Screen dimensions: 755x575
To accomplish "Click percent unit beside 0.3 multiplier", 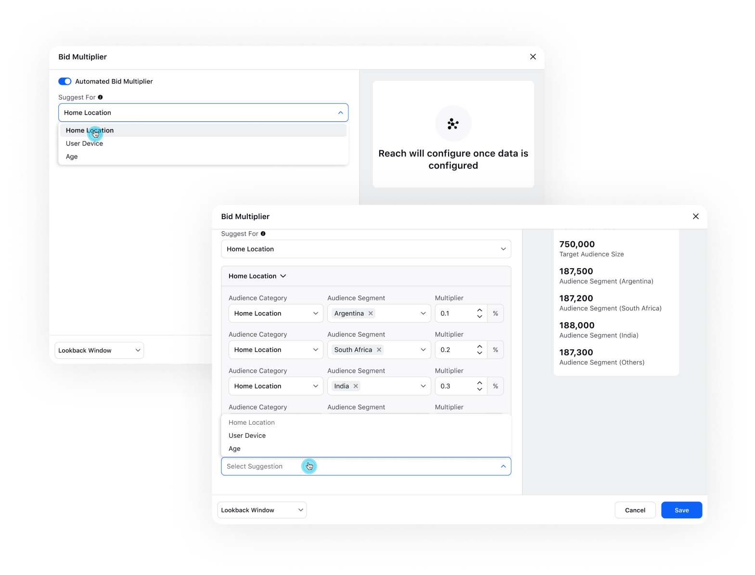I will [495, 386].
